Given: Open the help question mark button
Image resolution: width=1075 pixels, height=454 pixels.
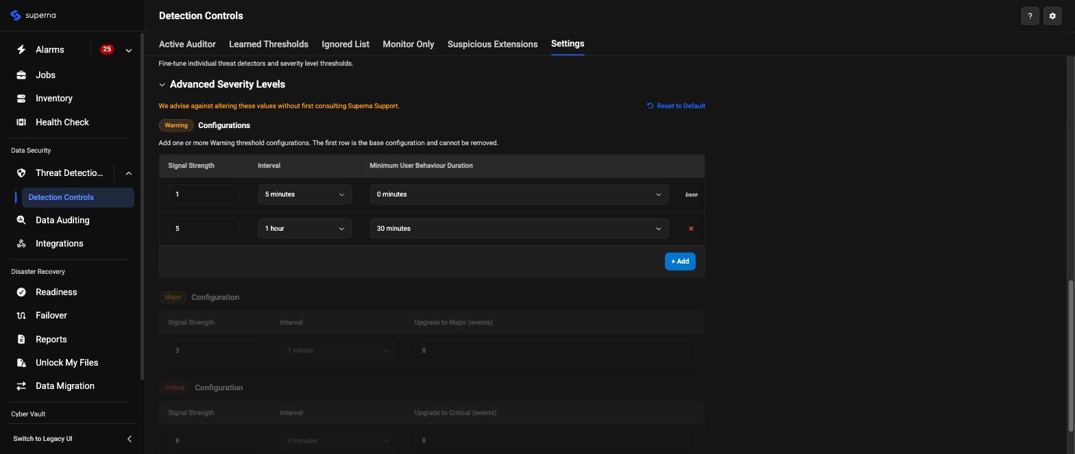Looking at the screenshot, I should coord(1030,16).
